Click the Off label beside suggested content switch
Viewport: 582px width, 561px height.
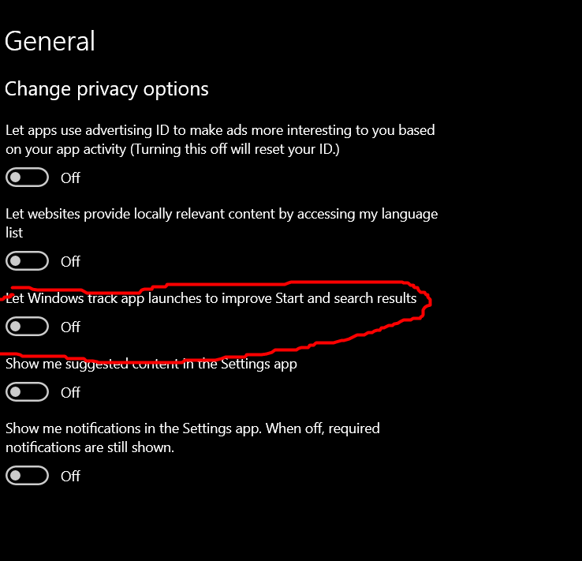click(70, 392)
